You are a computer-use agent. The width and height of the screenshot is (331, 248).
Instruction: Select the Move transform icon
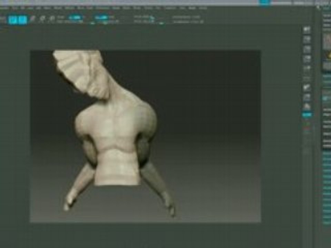33,19
